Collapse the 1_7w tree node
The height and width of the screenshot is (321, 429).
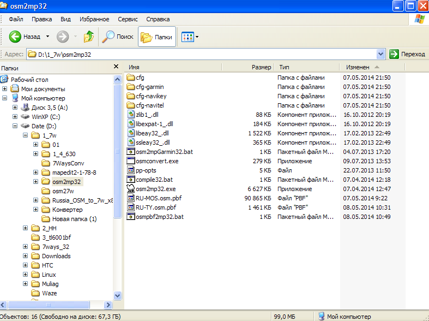click(26, 135)
